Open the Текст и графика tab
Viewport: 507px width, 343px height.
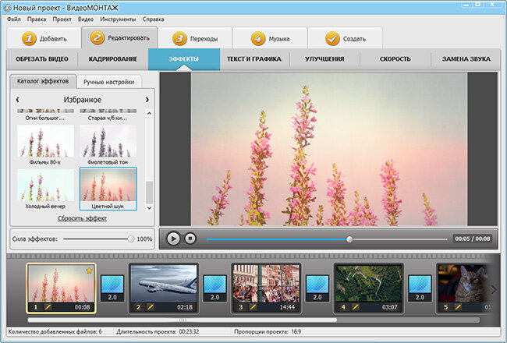(x=253, y=59)
